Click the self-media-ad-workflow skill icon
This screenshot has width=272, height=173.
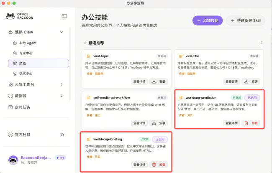coord(88,98)
